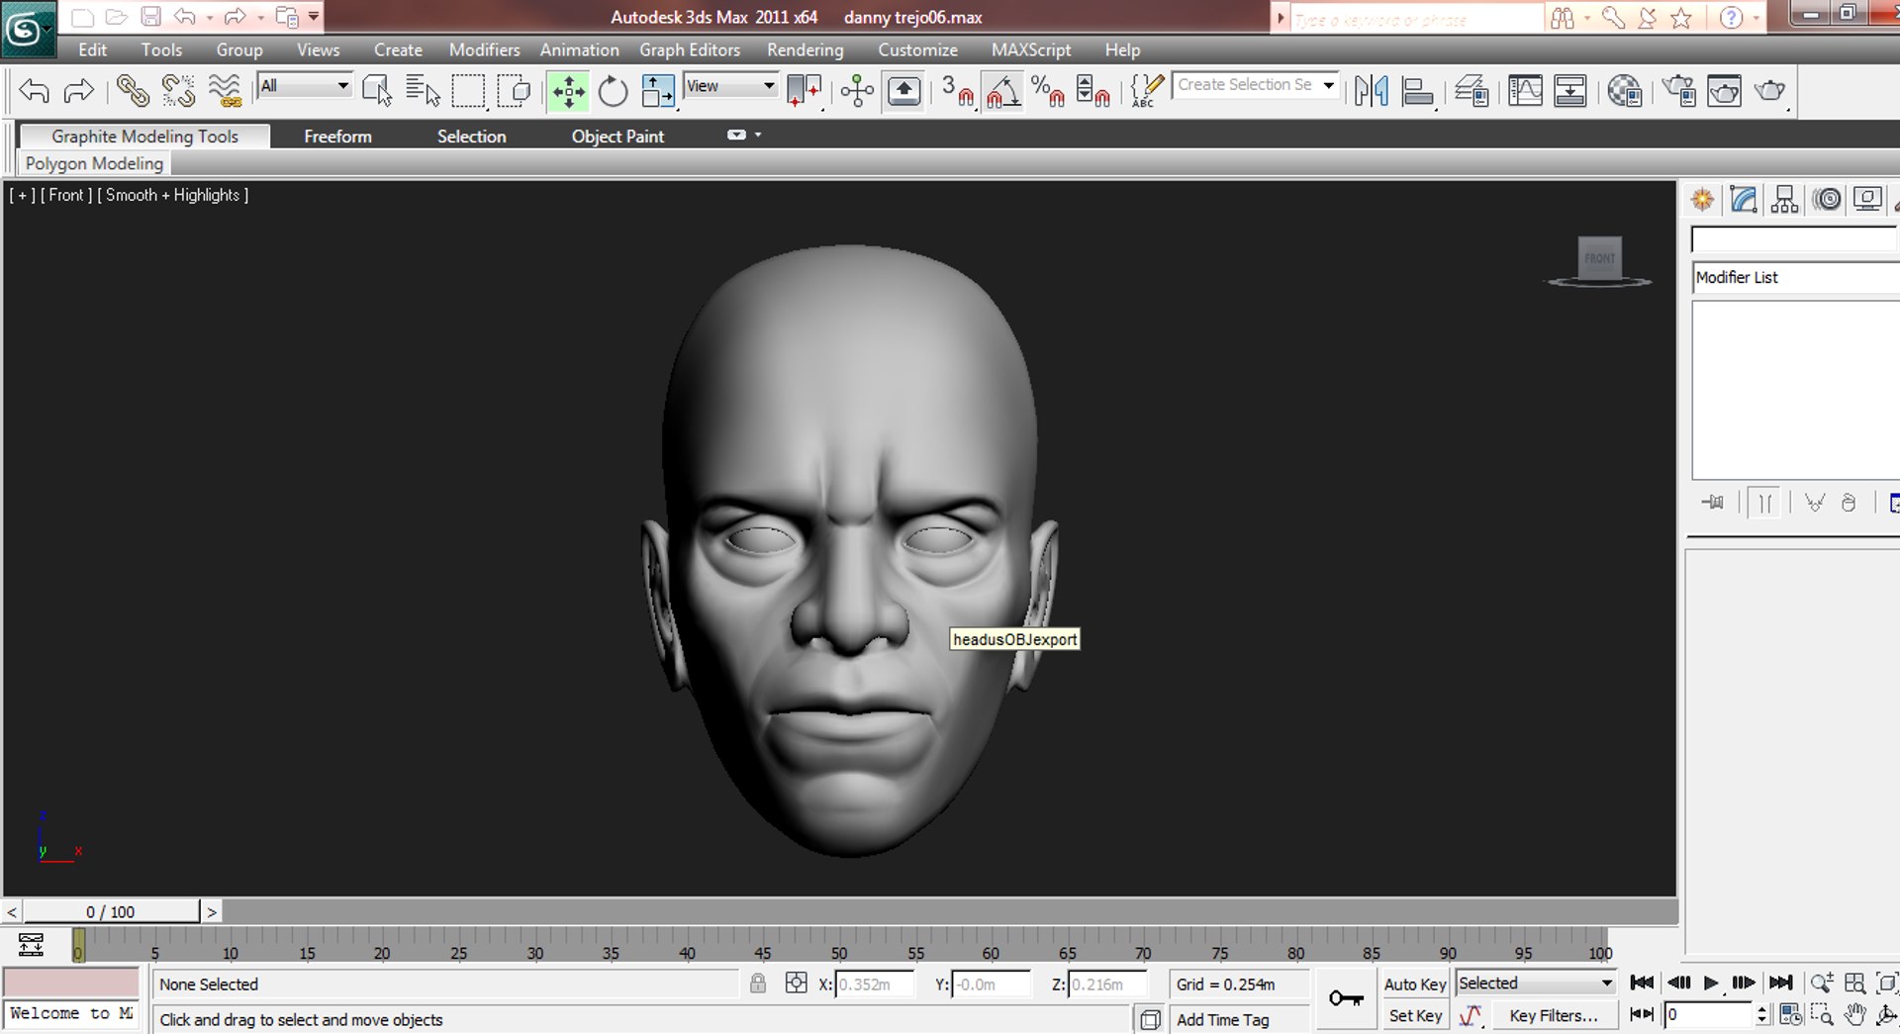Play the animation

tap(1711, 983)
